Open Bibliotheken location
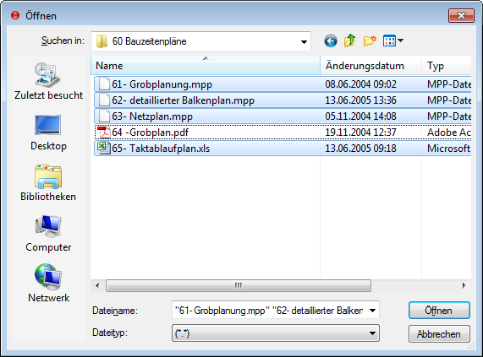 [x=48, y=183]
